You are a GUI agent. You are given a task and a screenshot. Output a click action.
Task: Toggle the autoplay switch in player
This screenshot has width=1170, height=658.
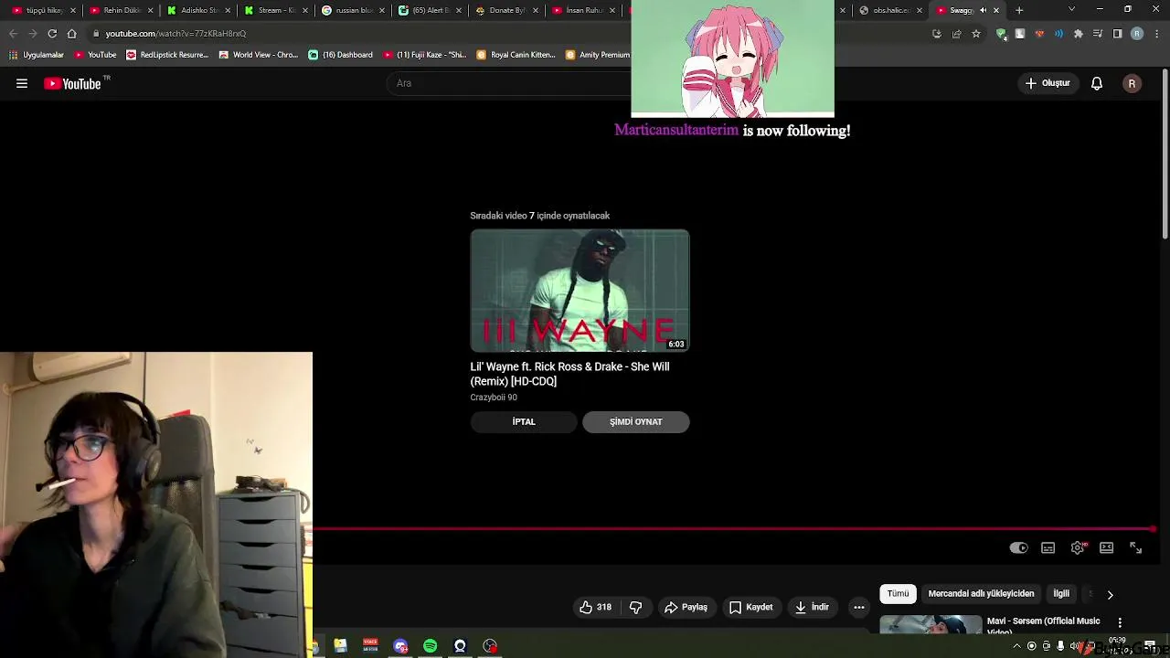click(x=1018, y=547)
